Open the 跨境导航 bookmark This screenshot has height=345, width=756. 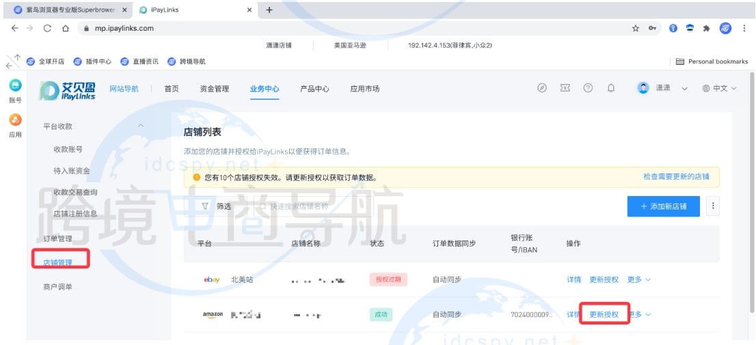(x=187, y=61)
